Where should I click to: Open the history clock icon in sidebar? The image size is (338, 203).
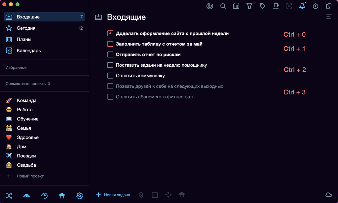[44, 196]
